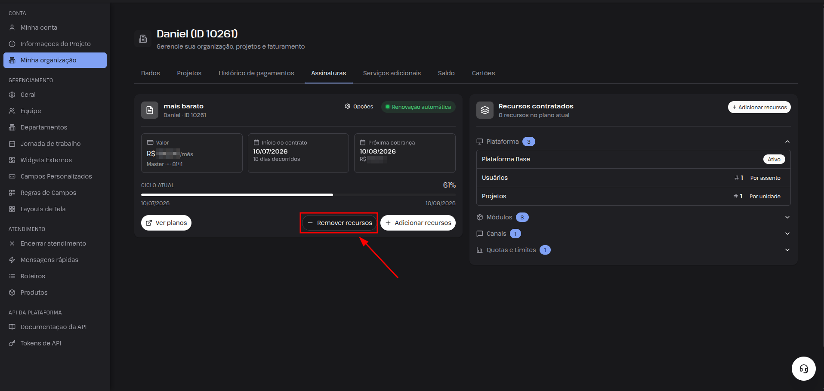Open Documentação da API book icon
The image size is (824, 391).
(x=12, y=327)
